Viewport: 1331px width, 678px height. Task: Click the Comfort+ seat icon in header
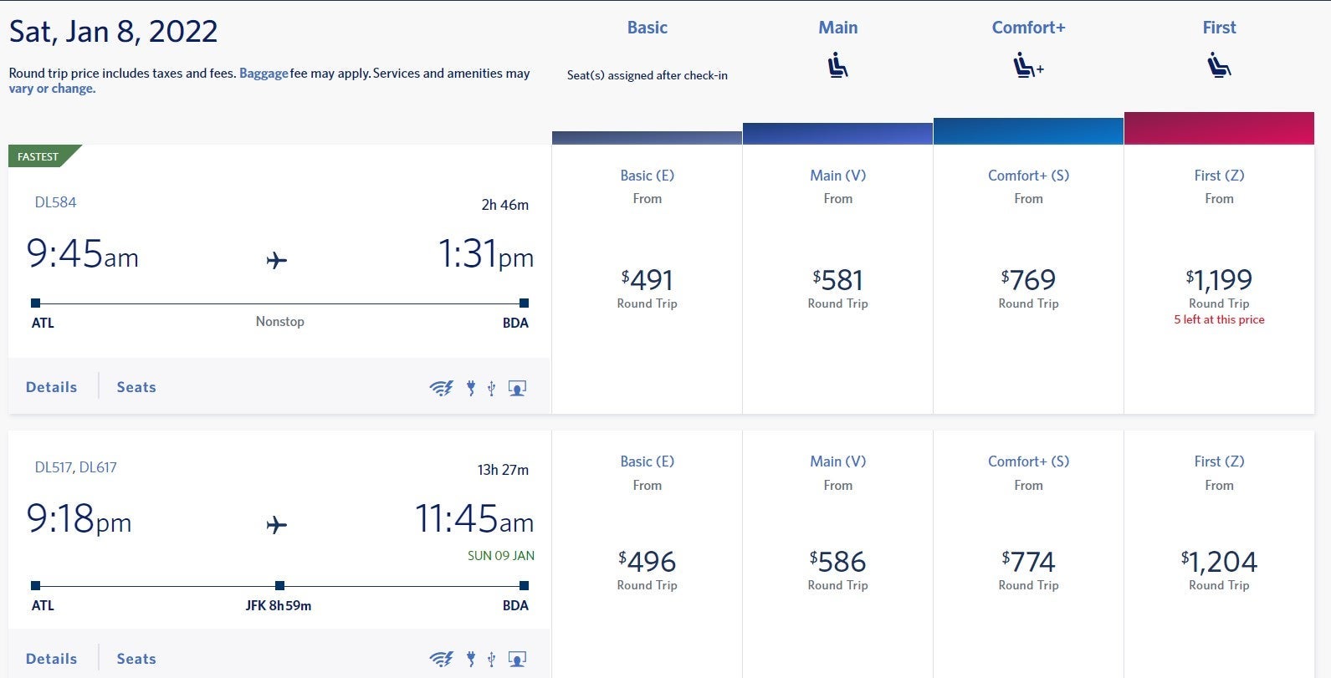[x=1028, y=65]
